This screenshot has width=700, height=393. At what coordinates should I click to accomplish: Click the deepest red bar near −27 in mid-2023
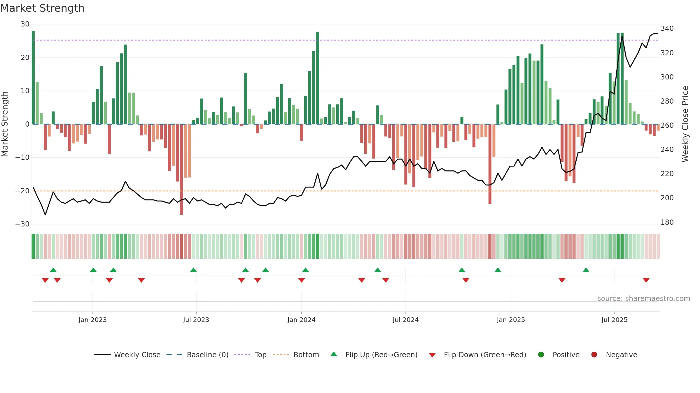point(181,170)
